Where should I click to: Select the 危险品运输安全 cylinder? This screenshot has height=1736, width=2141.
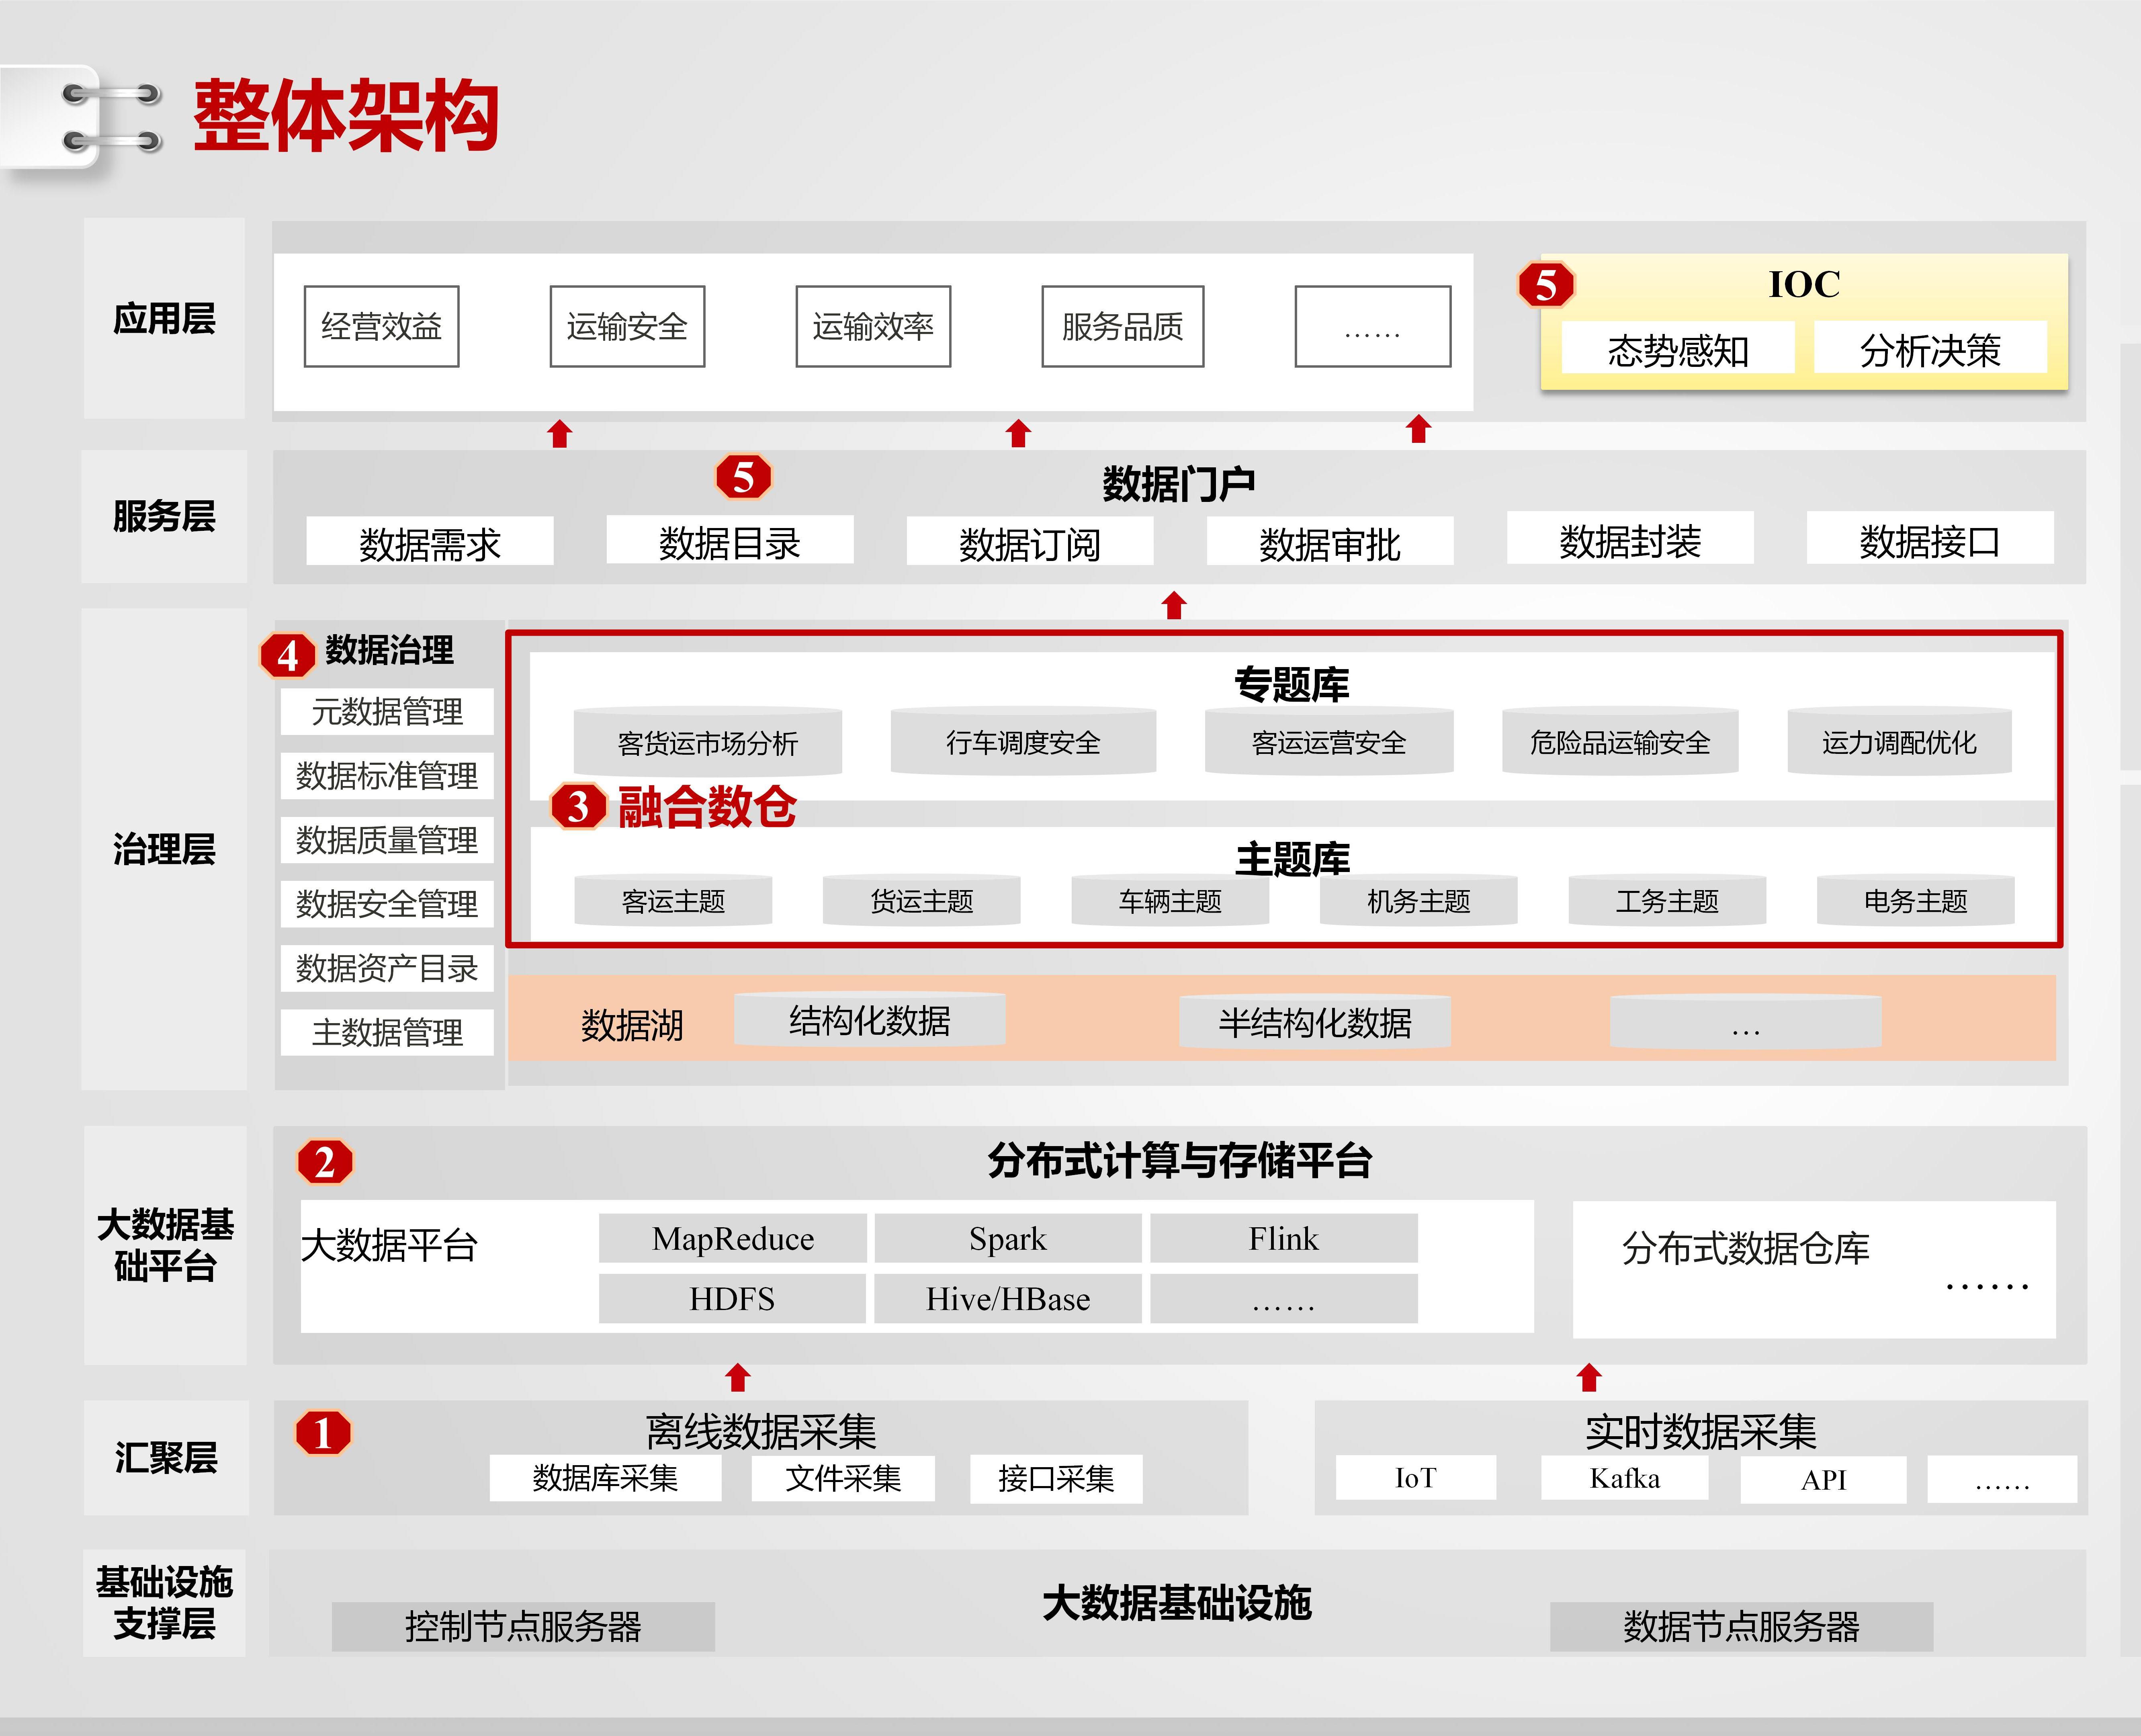pyautogui.click(x=1620, y=741)
